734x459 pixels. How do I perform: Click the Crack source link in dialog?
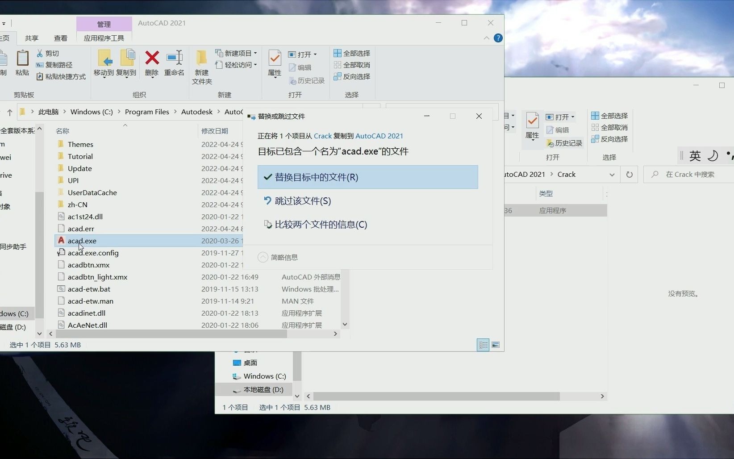tap(323, 136)
